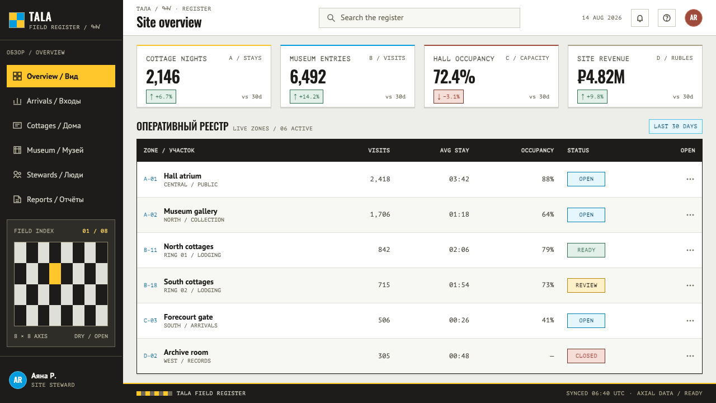Open the more menu for the Museum gallery row
The image size is (716, 403).
click(690, 214)
